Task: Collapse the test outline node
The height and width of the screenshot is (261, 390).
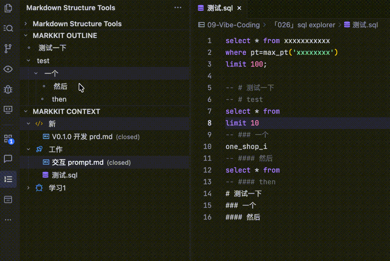Action: [x=29, y=61]
